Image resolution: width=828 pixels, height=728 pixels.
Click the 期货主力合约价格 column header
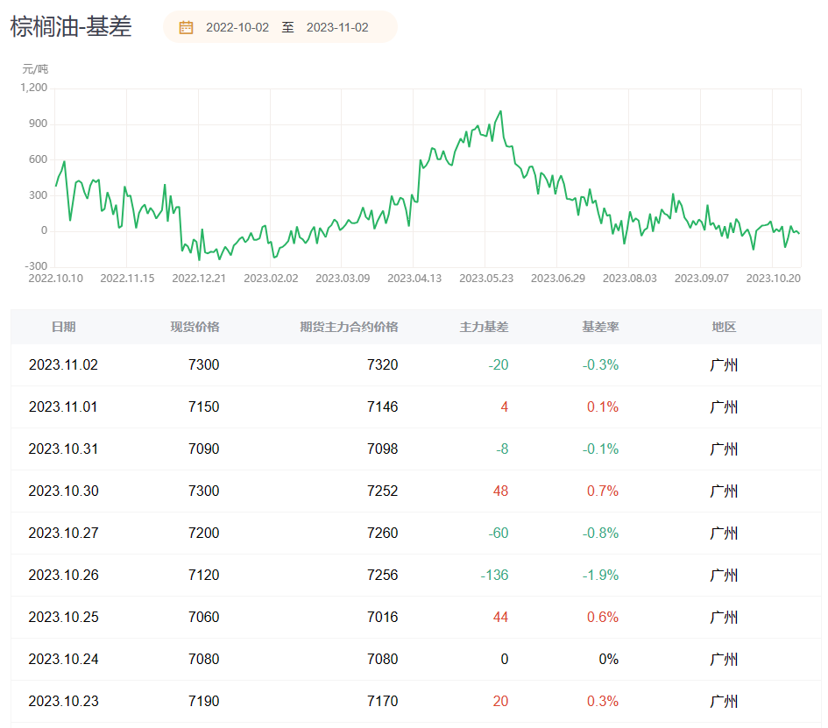[349, 327]
